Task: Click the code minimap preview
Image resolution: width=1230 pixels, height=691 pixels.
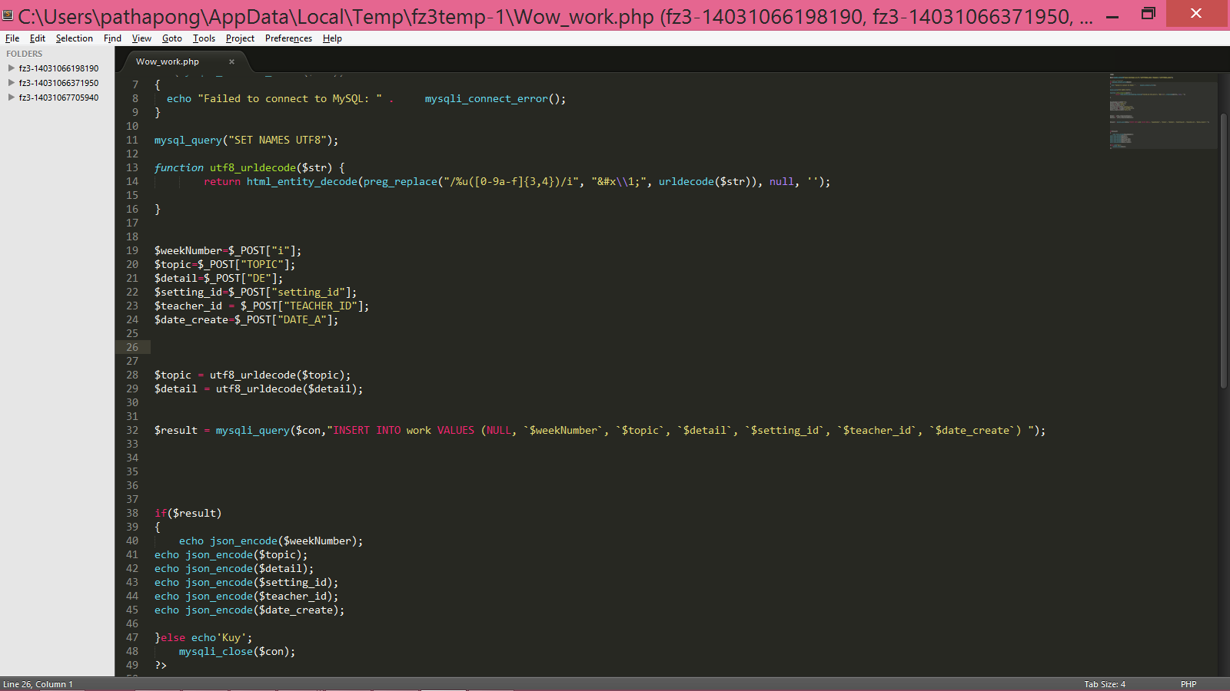Action: tap(1163, 111)
